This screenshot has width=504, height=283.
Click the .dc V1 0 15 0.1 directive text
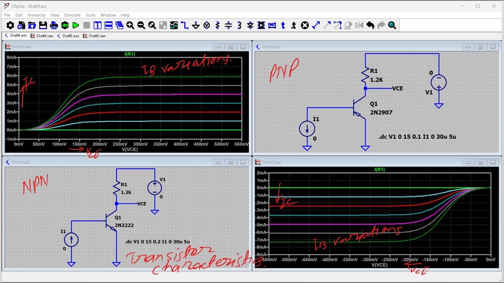[417, 137]
